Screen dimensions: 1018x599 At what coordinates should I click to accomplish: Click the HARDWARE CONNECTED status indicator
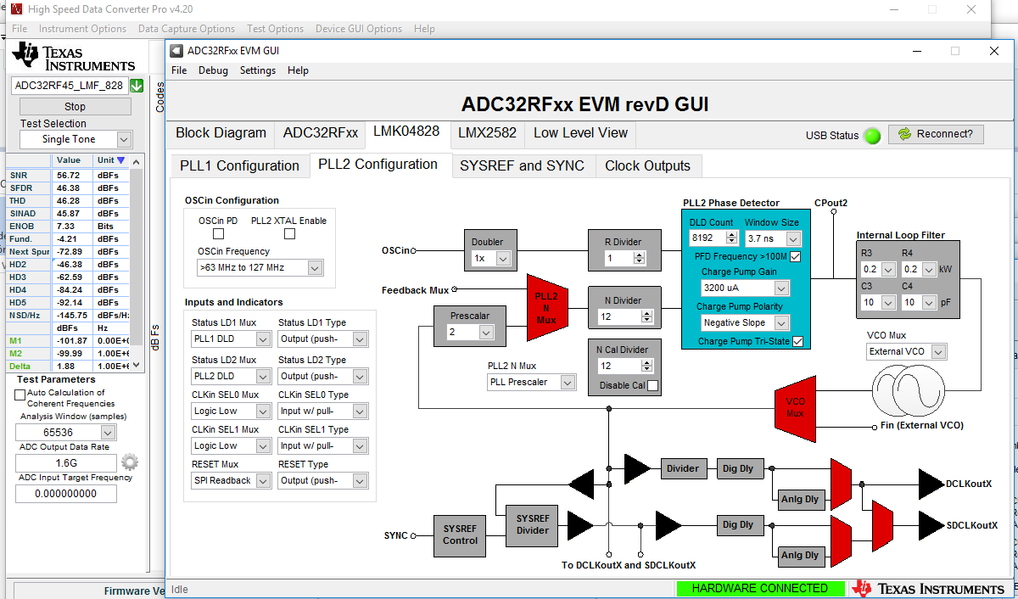pos(760,589)
